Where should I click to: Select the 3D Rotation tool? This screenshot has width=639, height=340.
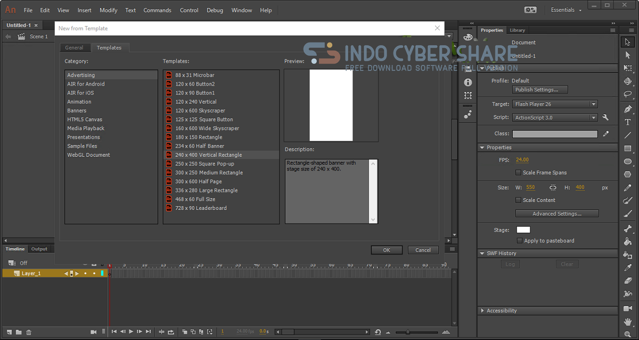(628, 81)
